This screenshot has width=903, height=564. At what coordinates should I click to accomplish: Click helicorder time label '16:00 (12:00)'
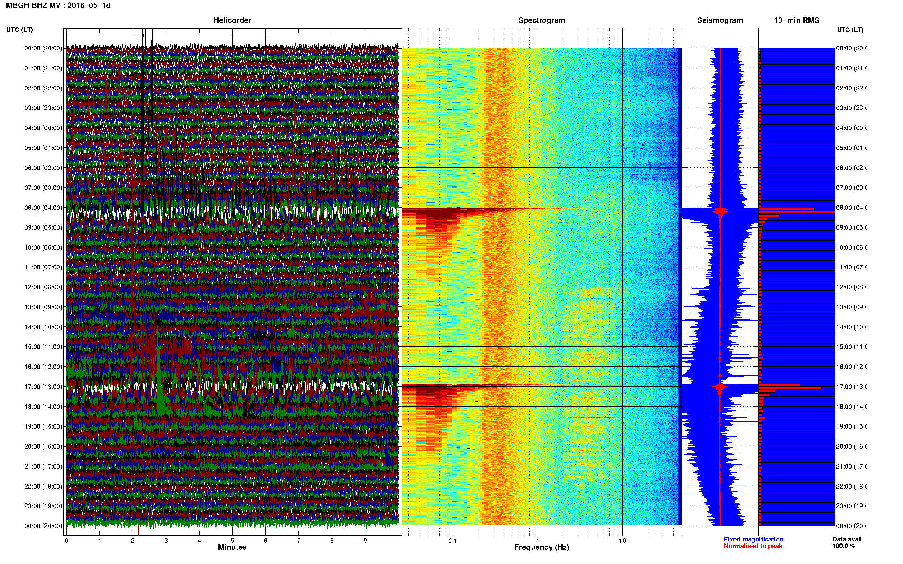tap(43, 367)
